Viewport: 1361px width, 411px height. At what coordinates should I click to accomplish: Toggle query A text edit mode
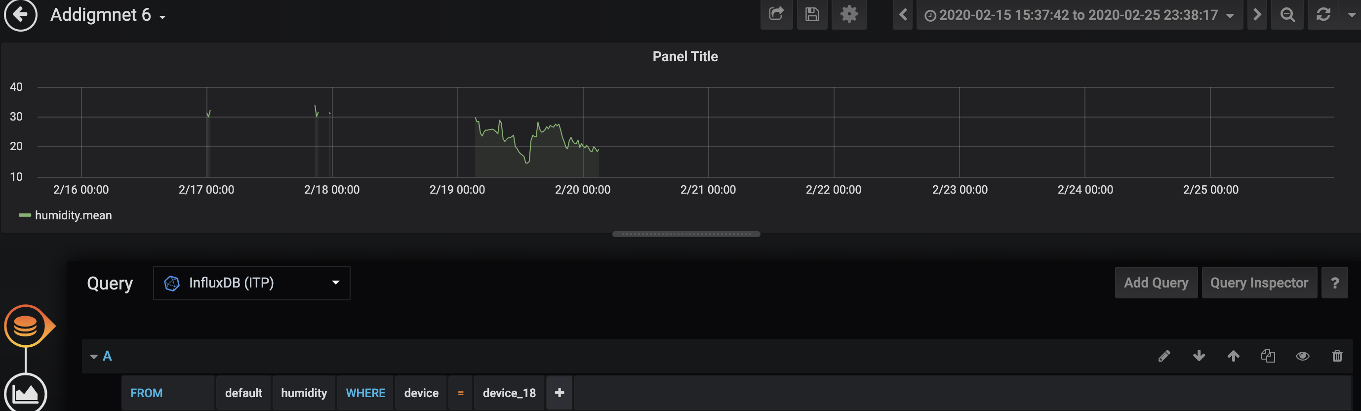[1164, 356]
